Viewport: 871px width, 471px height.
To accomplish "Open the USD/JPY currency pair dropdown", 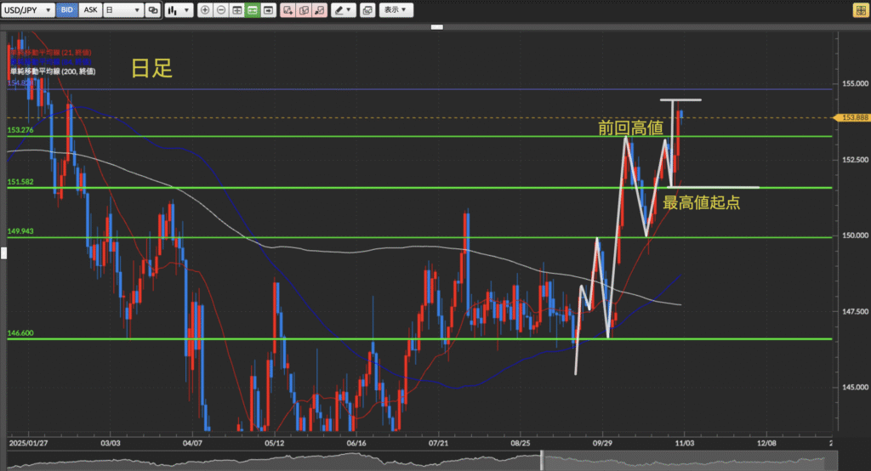I will click(28, 10).
